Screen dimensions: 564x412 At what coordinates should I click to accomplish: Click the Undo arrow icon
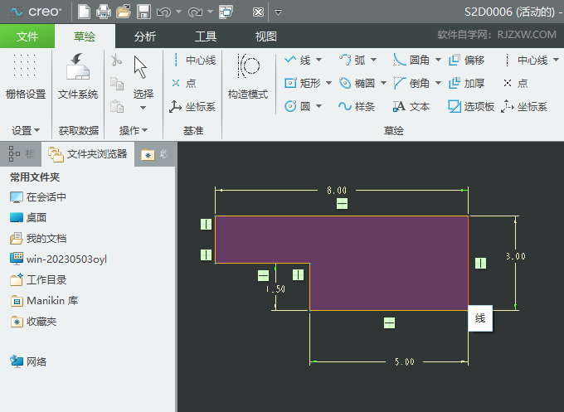point(163,12)
